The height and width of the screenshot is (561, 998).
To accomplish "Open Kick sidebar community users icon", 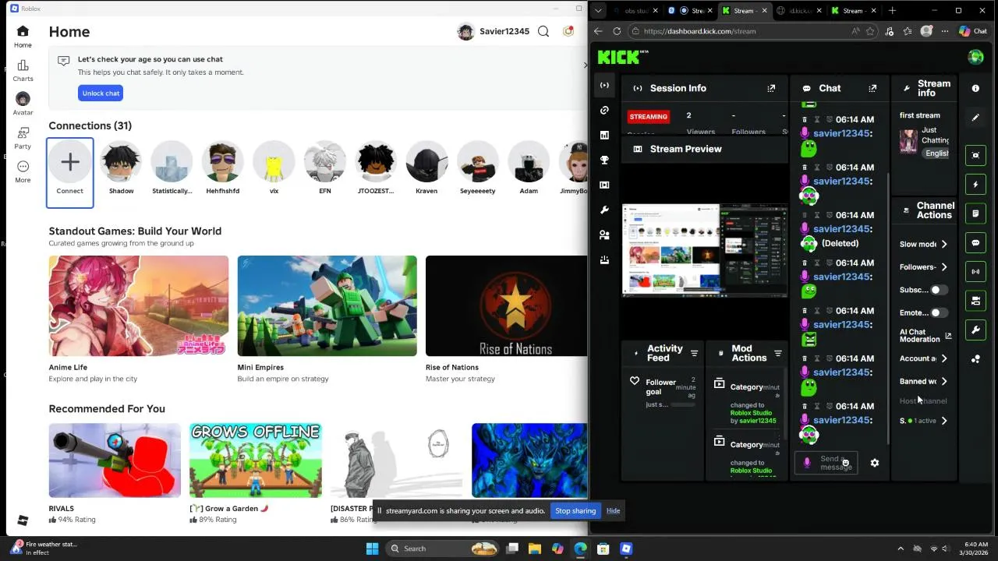I will (604, 235).
